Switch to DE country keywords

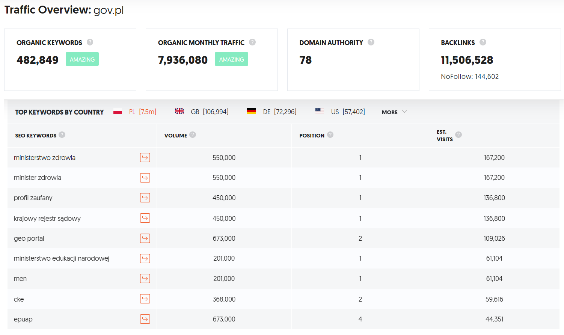tap(272, 112)
